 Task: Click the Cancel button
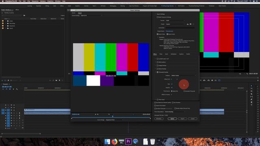click(193, 119)
